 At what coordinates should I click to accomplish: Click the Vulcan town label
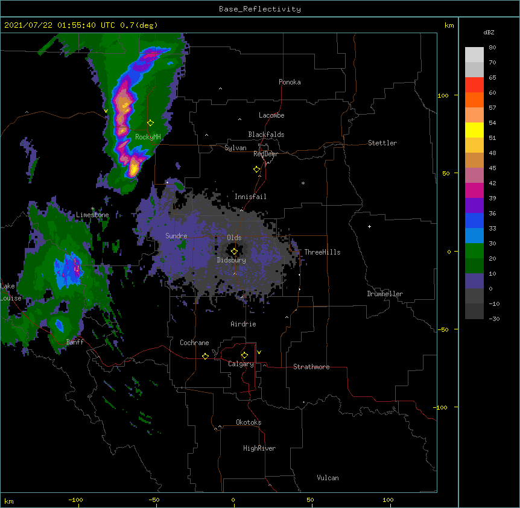click(328, 478)
